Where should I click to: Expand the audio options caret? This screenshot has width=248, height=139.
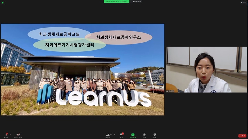10,135
